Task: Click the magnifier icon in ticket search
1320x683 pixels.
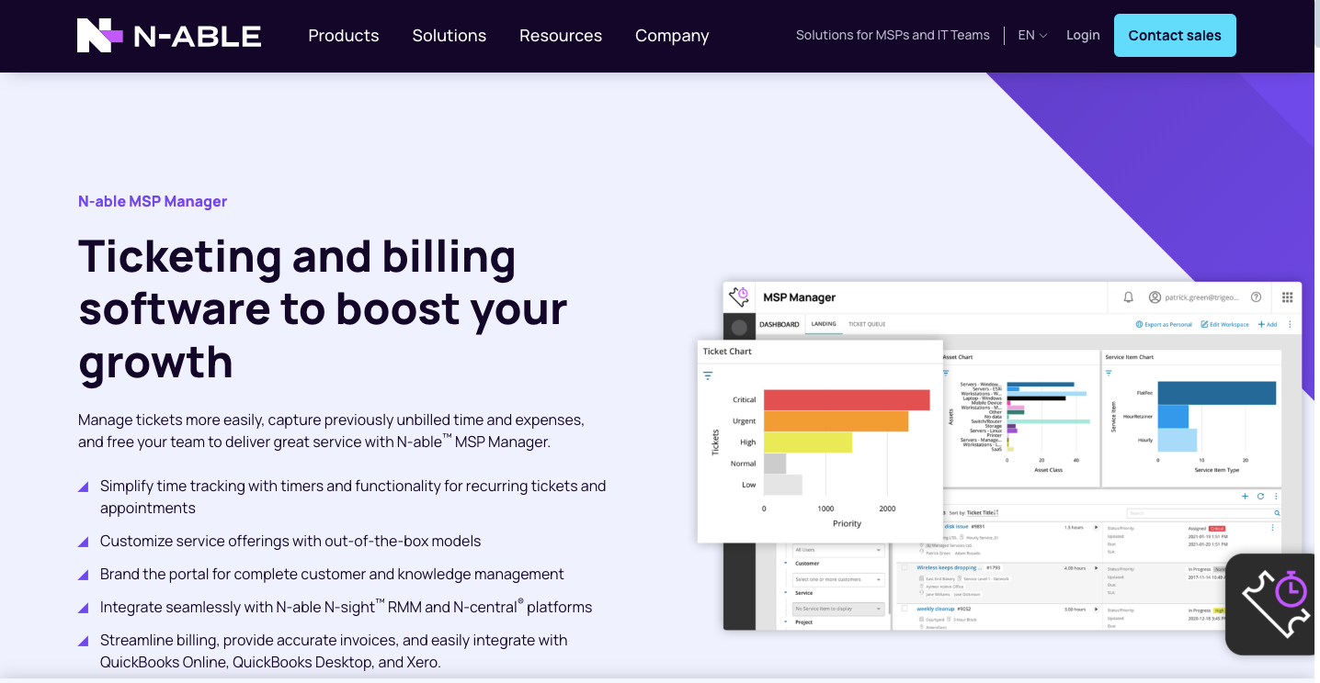Action: tap(1277, 513)
